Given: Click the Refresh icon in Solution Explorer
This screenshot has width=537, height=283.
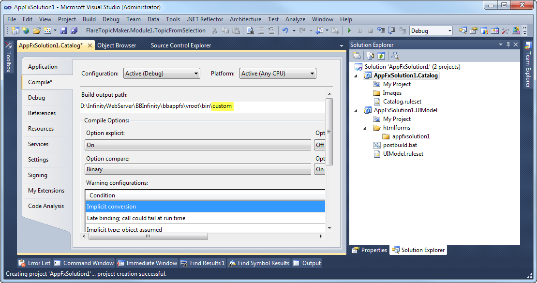Looking at the screenshot, I should point(381,56).
